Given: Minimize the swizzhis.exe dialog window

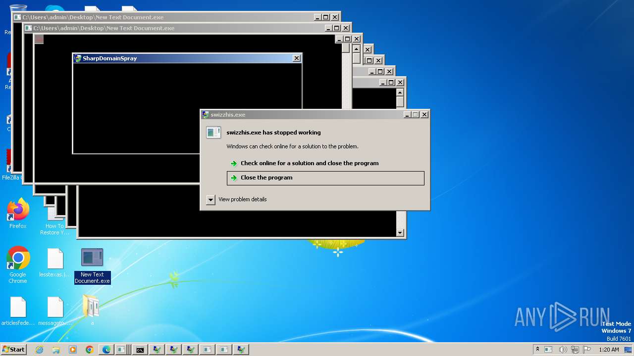Looking at the screenshot, I should 407,115.
